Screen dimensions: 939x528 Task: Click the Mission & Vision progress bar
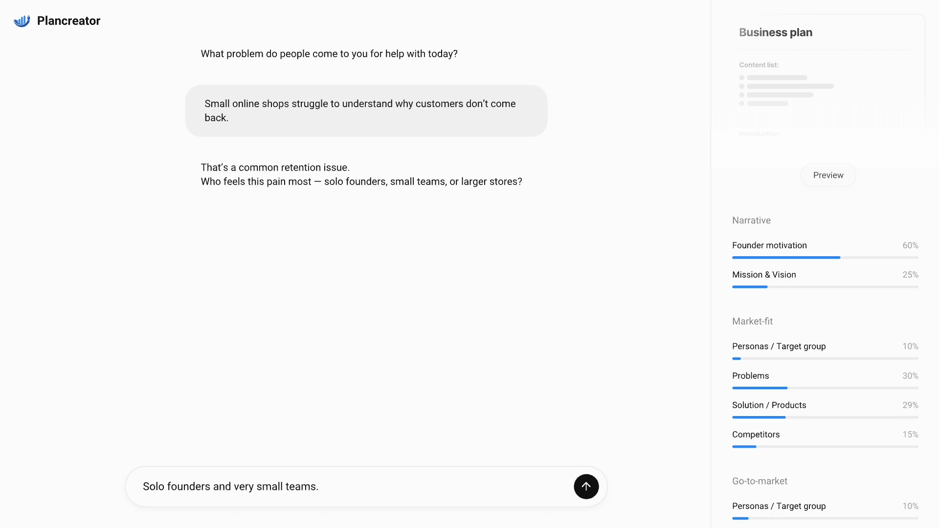coord(825,287)
